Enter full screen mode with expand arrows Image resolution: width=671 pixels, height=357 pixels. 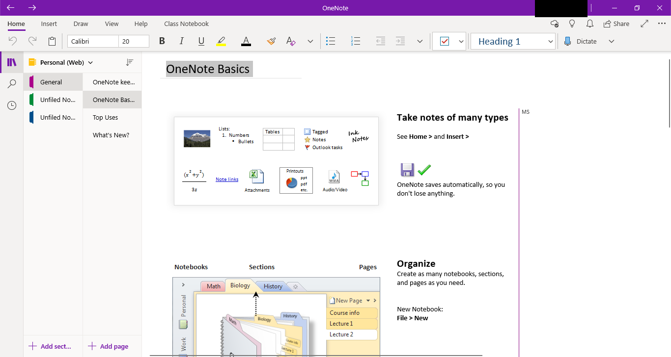644,24
